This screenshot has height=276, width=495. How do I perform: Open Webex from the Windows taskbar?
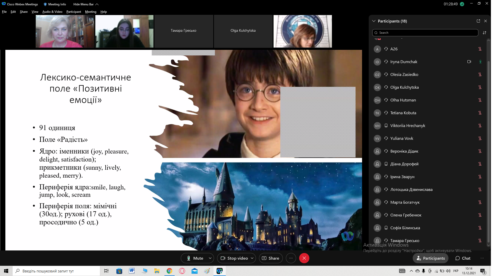pyautogui.click(x=219, y=271)
